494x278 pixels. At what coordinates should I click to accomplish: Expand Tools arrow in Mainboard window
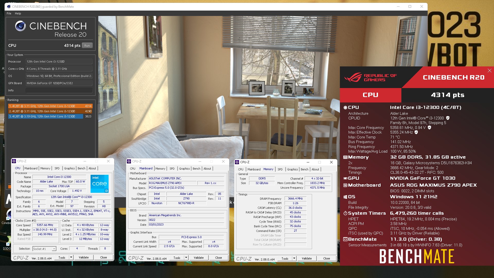point(186,258)
